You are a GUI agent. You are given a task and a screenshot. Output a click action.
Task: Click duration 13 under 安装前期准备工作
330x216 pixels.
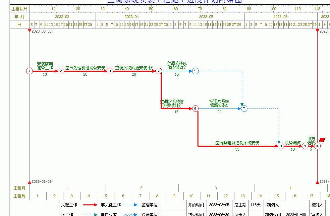45,74
